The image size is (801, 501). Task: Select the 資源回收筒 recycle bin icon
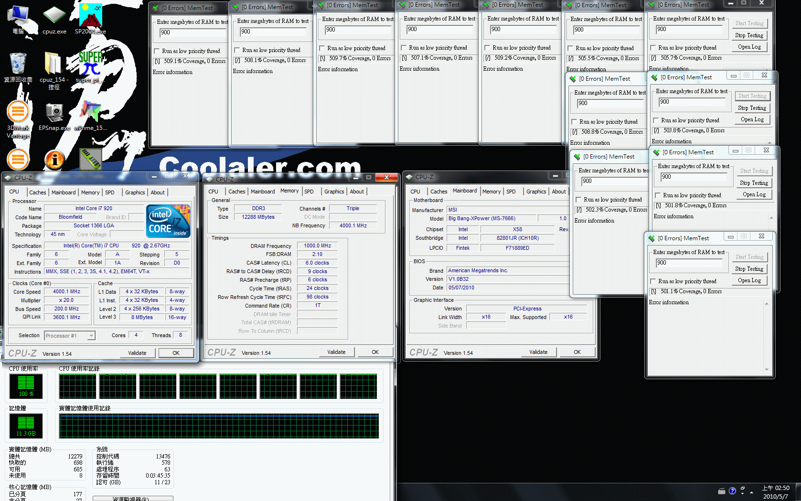pos(18,67)
